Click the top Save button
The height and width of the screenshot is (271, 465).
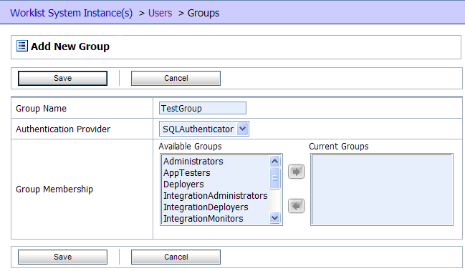pos(62,78)
